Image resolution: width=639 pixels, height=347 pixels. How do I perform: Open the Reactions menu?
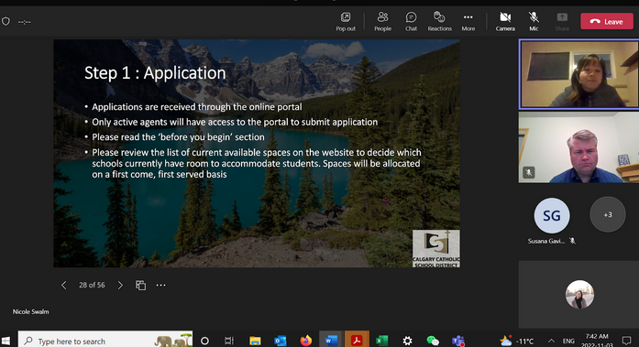tap(439, 22)
